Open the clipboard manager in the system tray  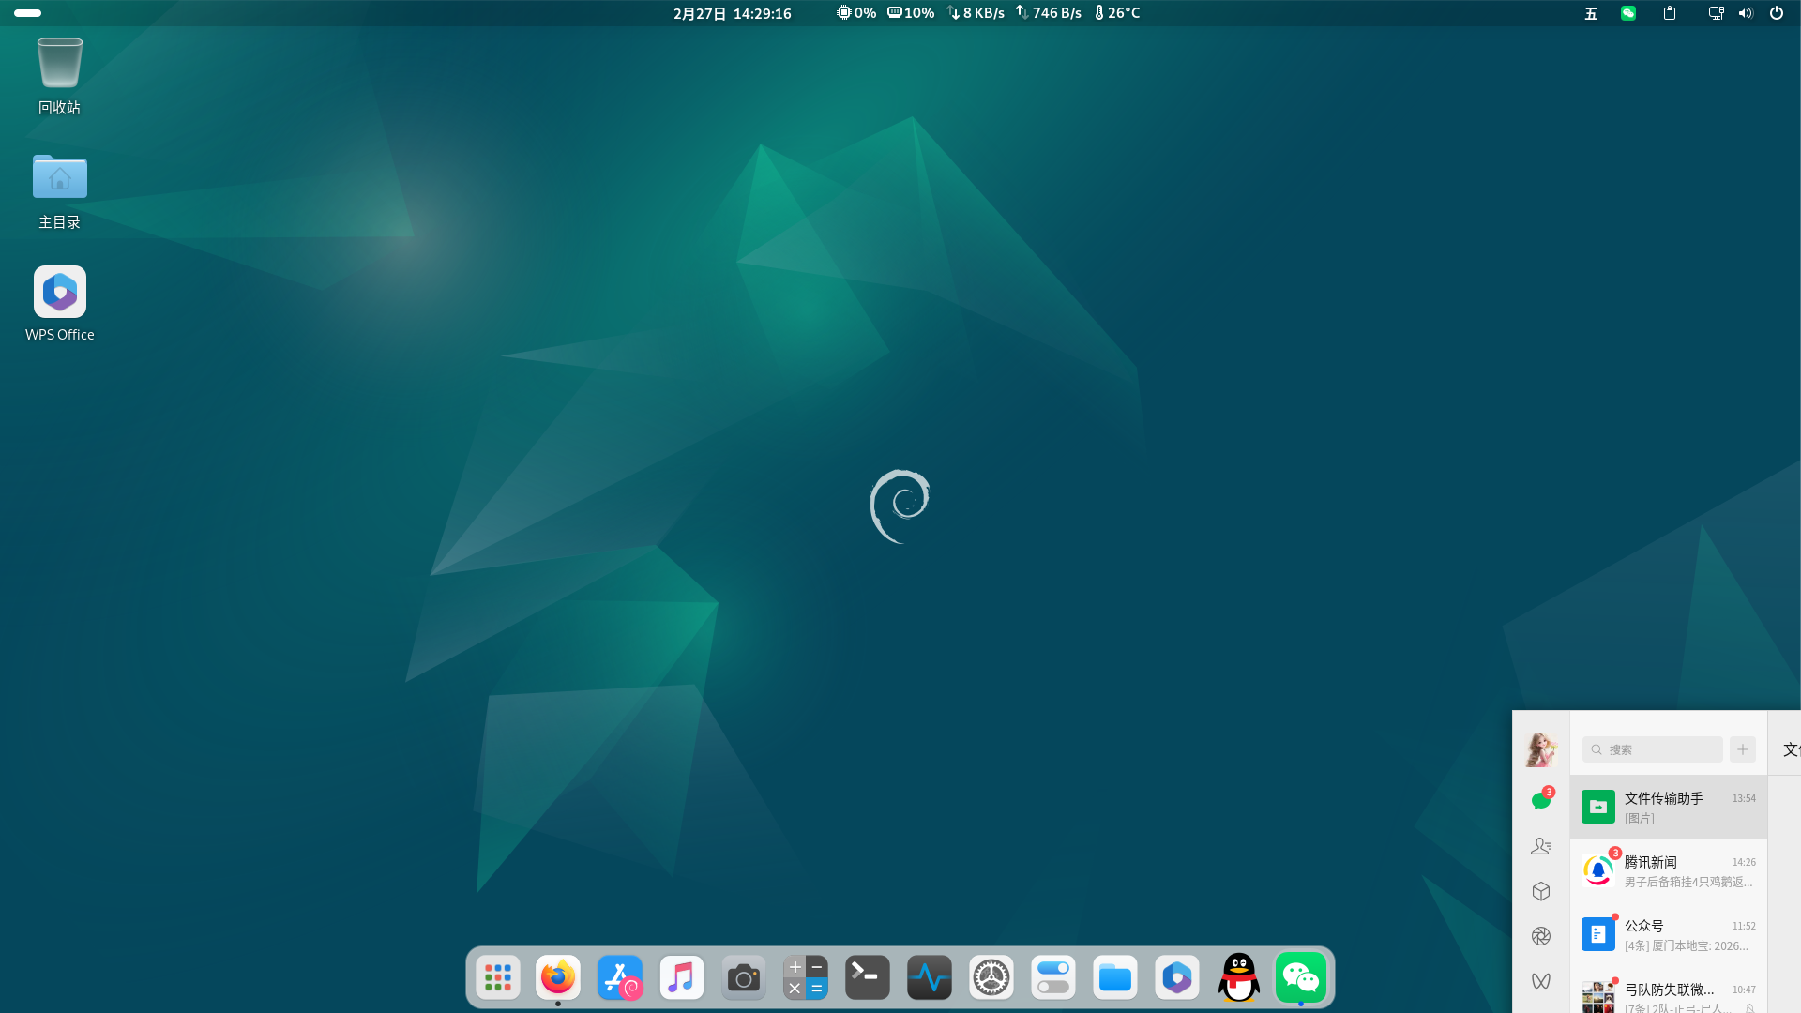1671,13
